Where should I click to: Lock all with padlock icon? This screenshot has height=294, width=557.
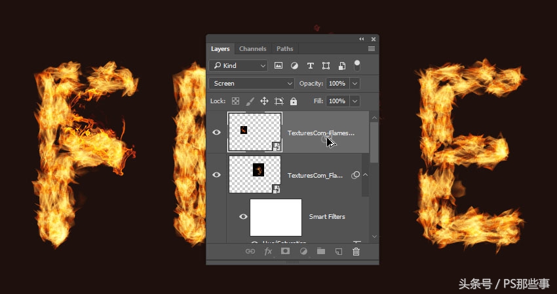click(294, 101)
